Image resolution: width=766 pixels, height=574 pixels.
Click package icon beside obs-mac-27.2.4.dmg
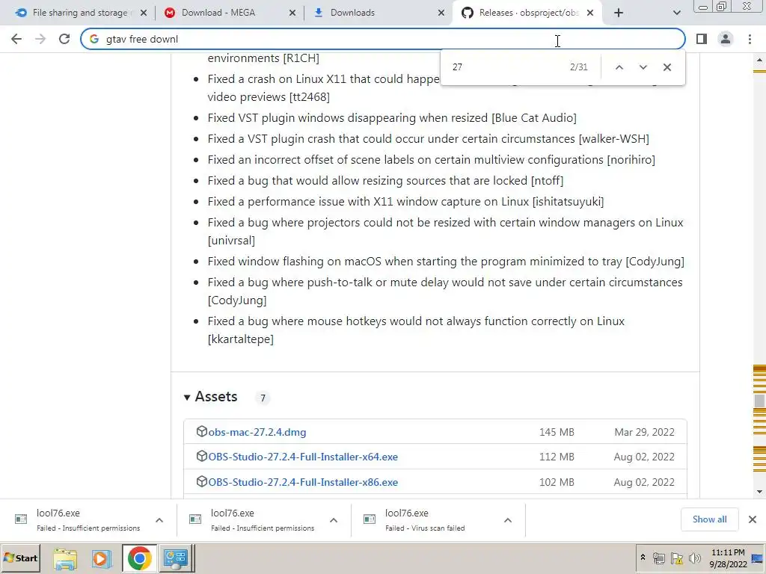201,431
